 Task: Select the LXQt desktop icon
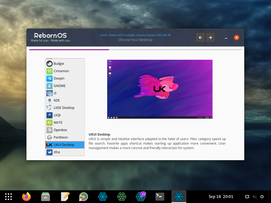point(49,115)
